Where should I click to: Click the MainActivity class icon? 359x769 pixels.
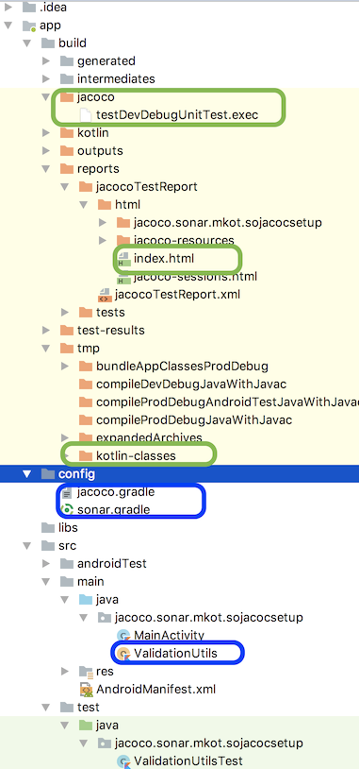[124, 635]
